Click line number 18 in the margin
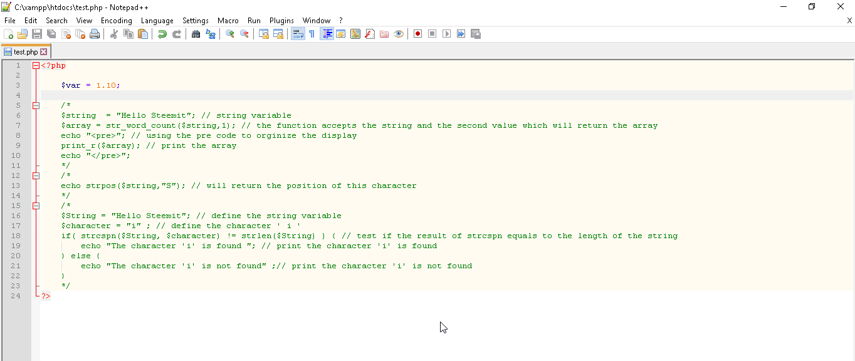The image size is (855, 361). tap(16, 236)
